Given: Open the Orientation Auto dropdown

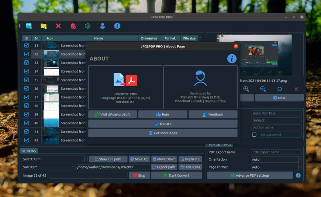Looking at the screenshot, I should pos(276,159).
